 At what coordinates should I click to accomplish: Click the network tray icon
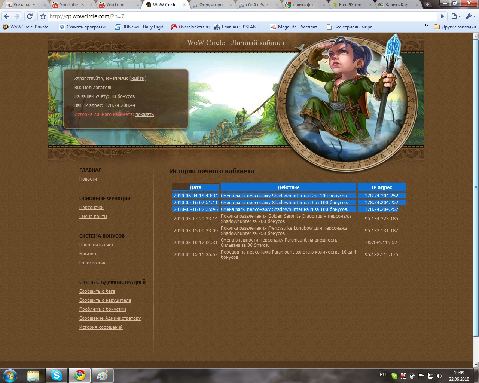pyautogui.click(x=430, y=376)
